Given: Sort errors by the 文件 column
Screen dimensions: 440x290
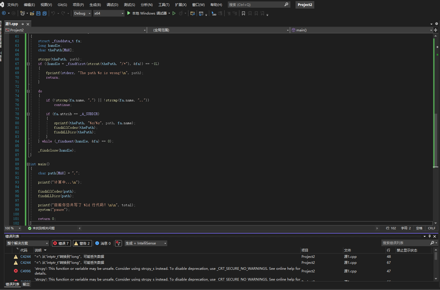Looking at the screenshot, I should (x=348, y=250).
